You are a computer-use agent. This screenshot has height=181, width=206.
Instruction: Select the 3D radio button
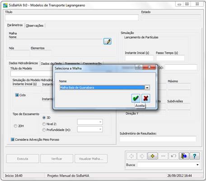coord(44,117)
